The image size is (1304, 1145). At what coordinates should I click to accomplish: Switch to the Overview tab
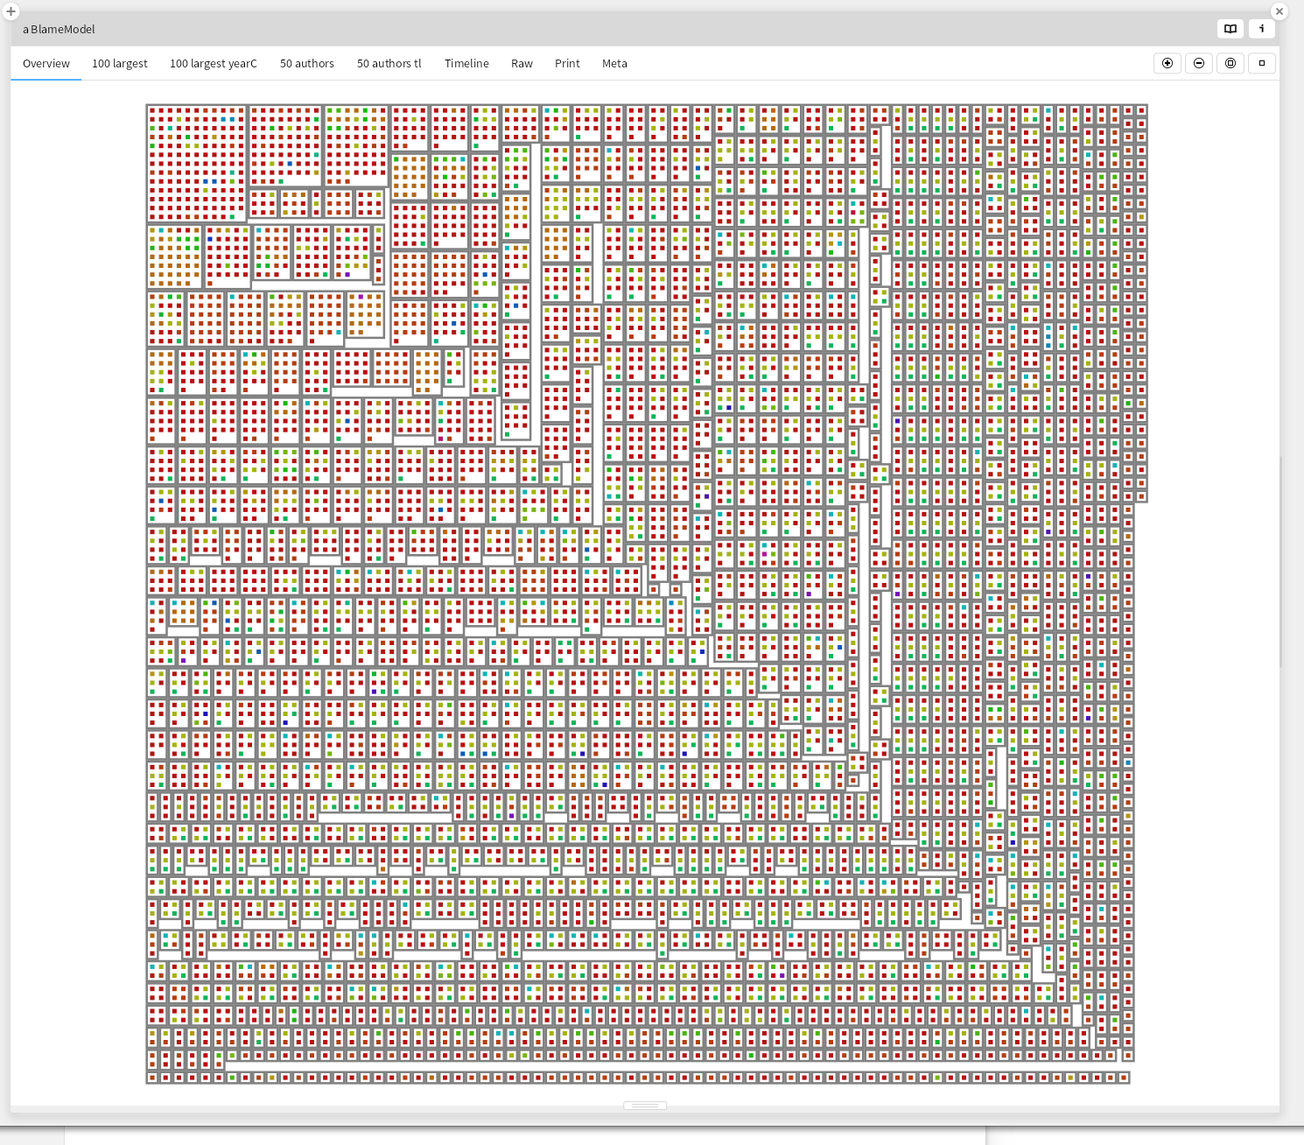click(46, 64)
